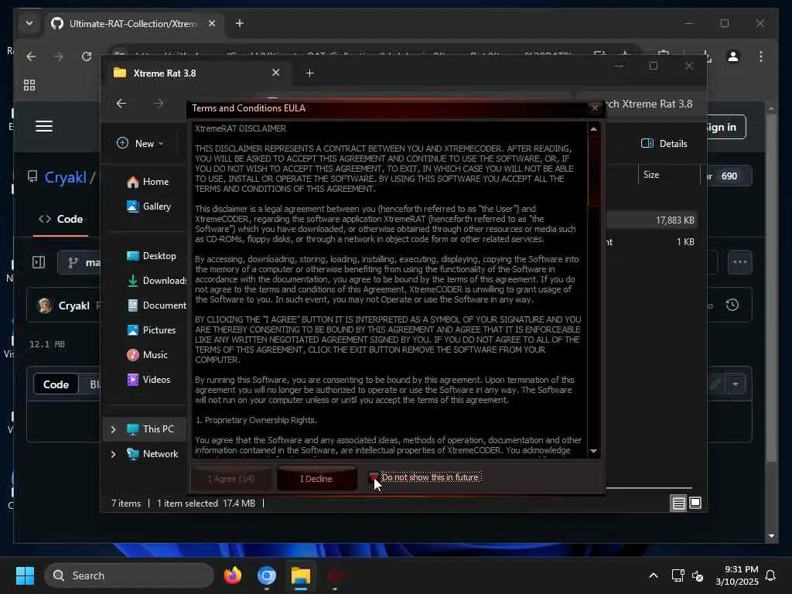Click the disabled 'I Agree' countdown button
Image resolution: width=792 pixels, height=594 pixels.
[231, 479]
